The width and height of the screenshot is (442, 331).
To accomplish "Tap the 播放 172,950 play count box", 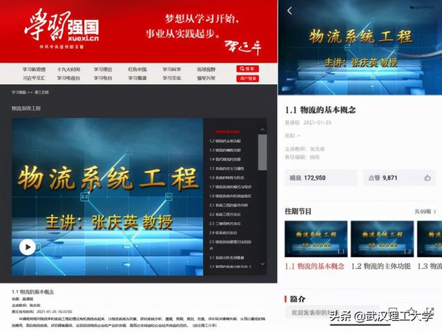I will click(x=320, y=178).
